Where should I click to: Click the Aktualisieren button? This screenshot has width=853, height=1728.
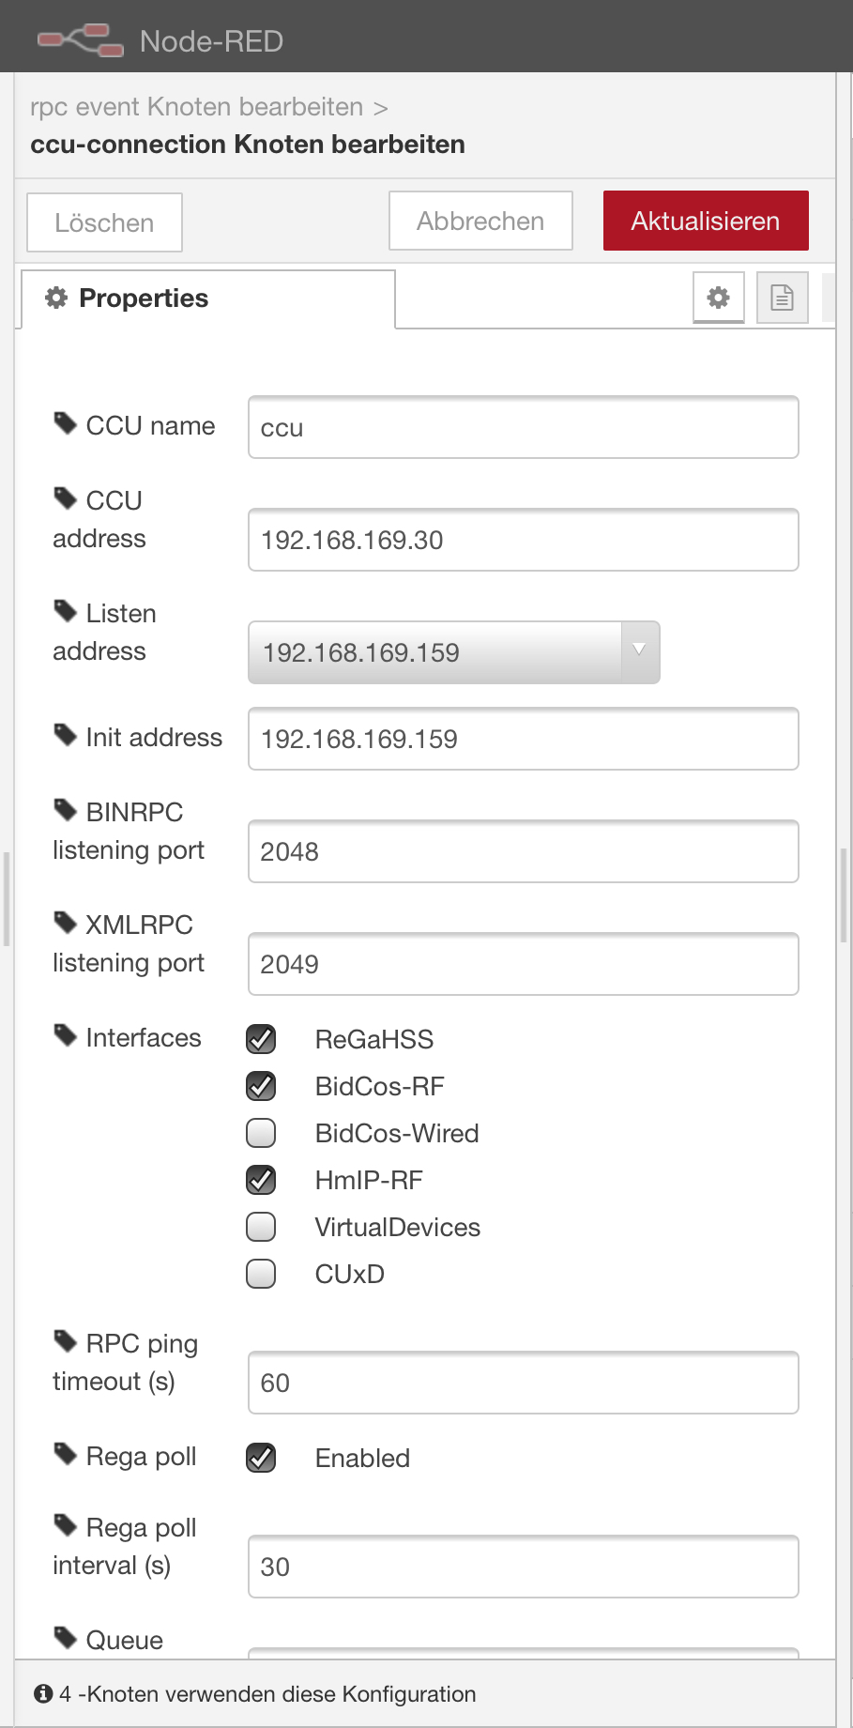[x=705, y=221]
